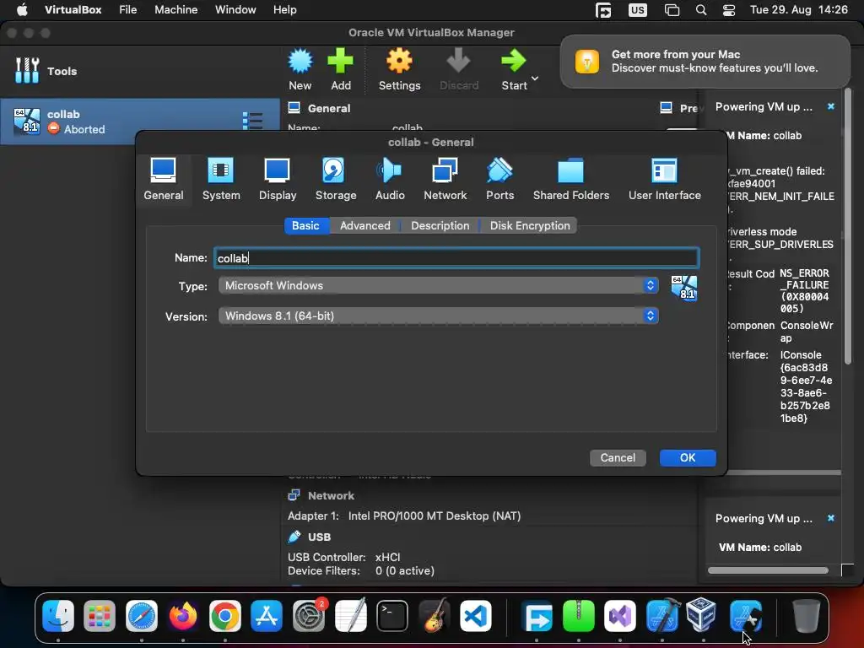Image resolution: width=864 pixels, height=648 pixels.
Task: Click Tools icon in Manager sidebar
Action: click(27, 71)
